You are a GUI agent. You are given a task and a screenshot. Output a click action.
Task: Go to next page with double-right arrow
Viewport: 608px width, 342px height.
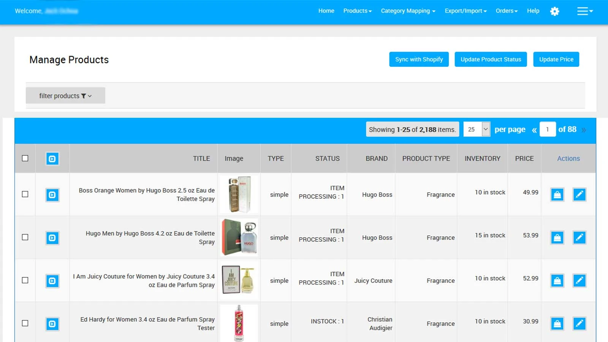(584, 130)
